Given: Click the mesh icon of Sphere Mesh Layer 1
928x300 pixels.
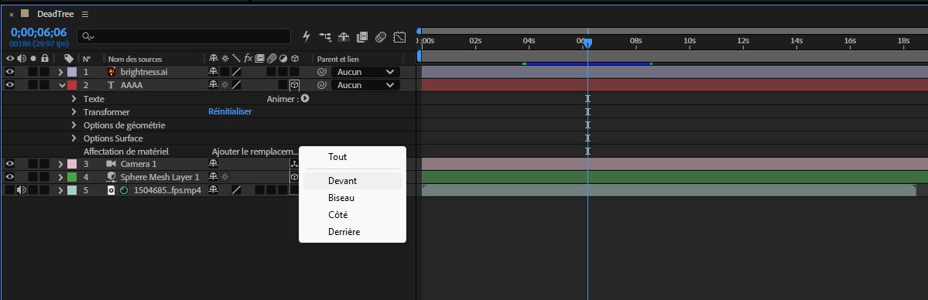Looking at the screenshot, I should pyautogui.click(x=111, y=177).
